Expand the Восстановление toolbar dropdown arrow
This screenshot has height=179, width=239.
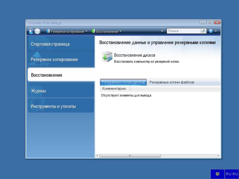(121, 31)
